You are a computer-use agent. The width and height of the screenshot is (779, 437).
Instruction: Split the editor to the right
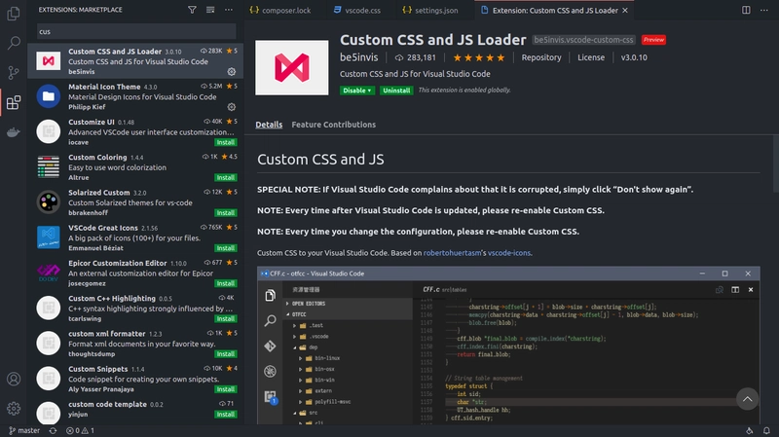(746, 10)
